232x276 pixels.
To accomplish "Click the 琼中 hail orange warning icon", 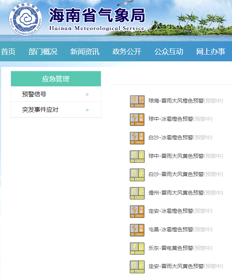I will click(x=137, y=120).
